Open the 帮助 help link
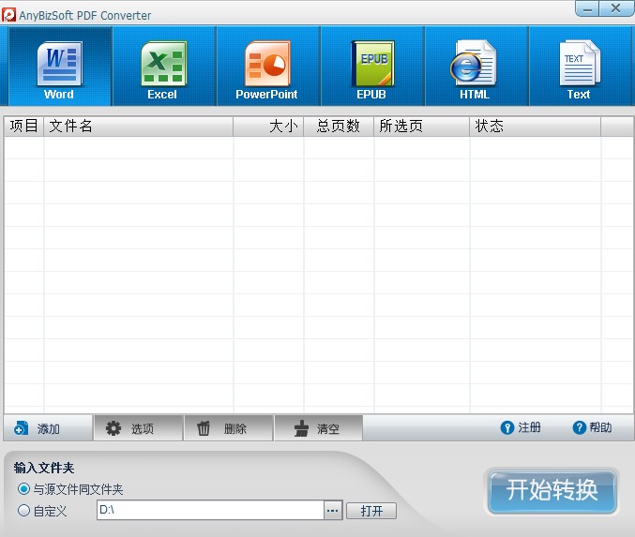This screenshot has width=635, height=537. tap(592, 427)
